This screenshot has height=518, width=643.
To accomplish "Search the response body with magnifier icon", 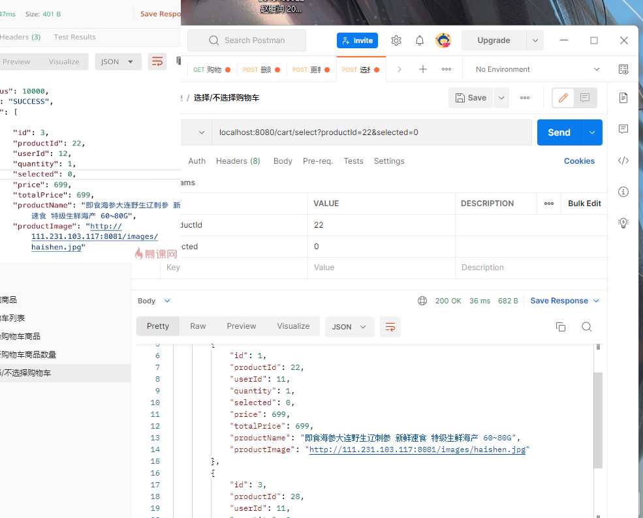I will point(587,327).
